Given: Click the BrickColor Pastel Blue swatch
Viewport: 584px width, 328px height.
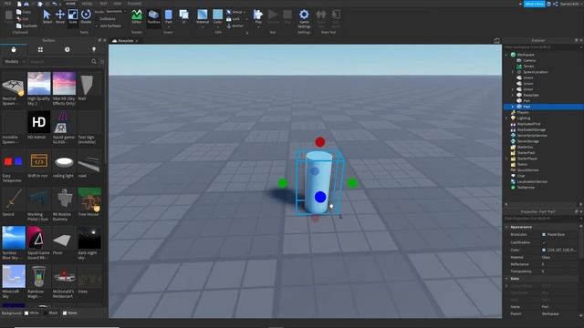Looking at the screenshot, I should (x=544, y=235).
